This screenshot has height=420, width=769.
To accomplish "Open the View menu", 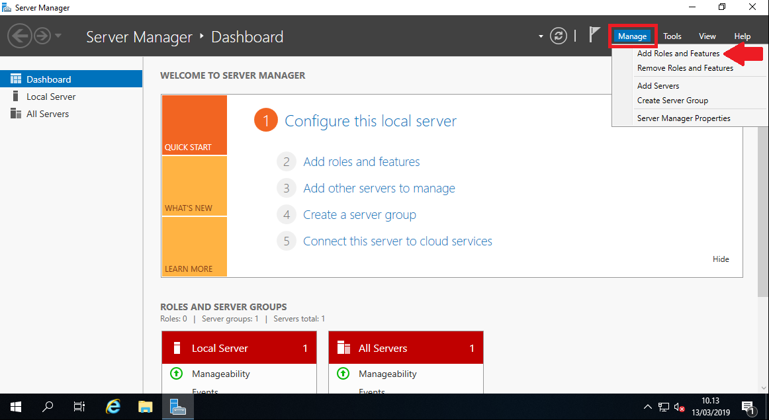I will 707,36.
